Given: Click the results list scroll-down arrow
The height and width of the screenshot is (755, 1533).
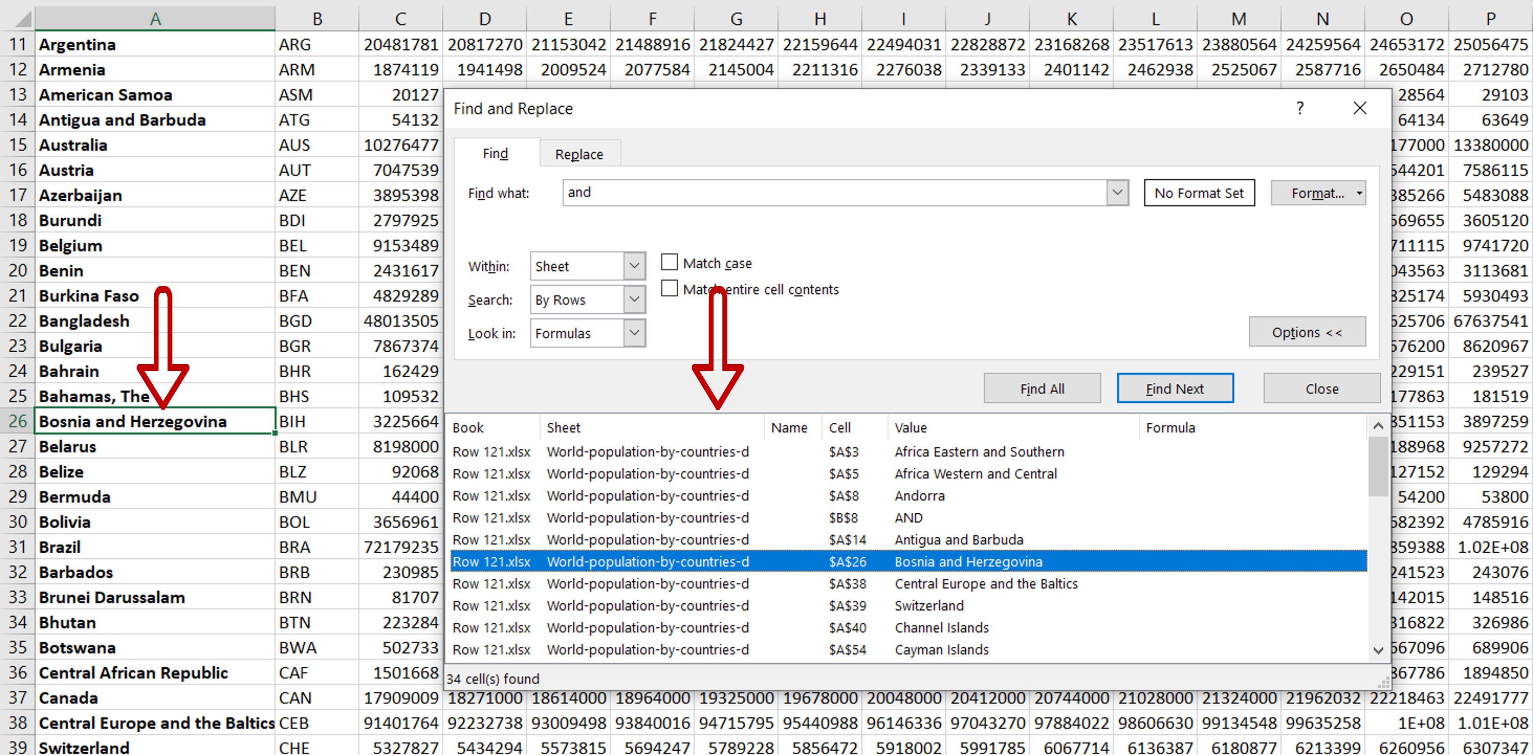Looking at the screenshot, I should pos(1378,651).
